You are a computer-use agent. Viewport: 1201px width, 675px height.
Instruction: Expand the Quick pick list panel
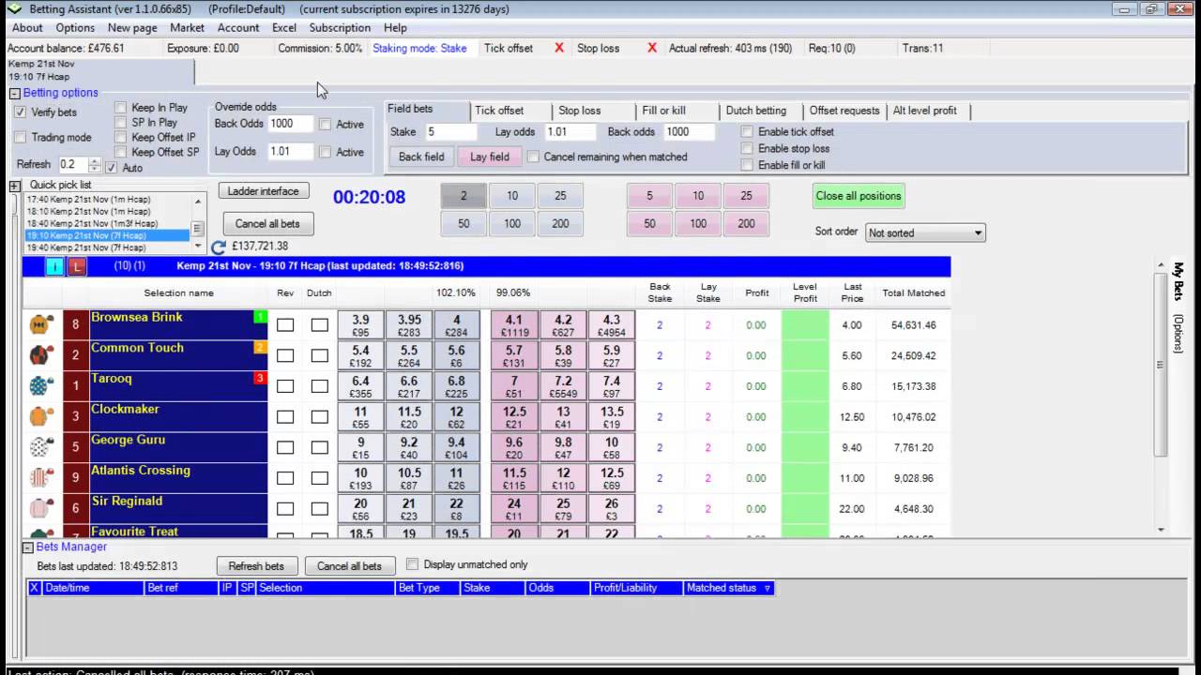tap(15, 186)
